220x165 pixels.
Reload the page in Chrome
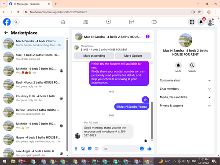coord(18,12)
